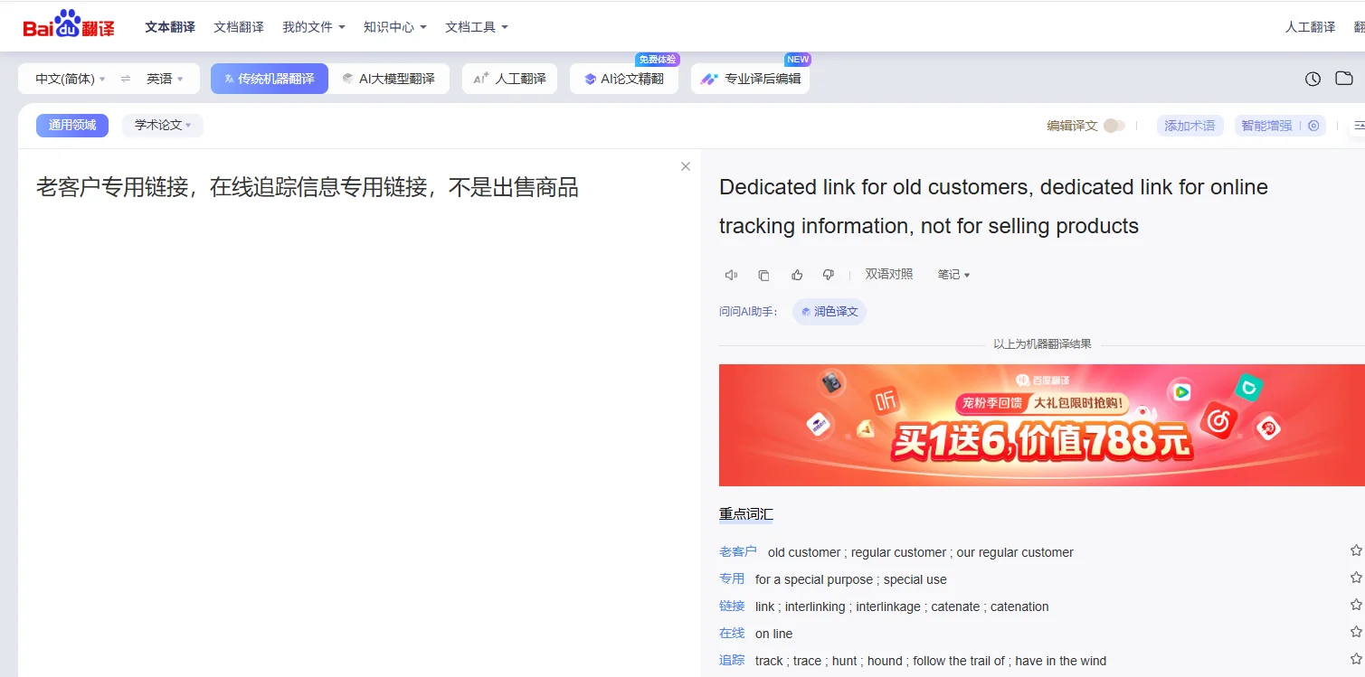Click the 智能增强 button
The width and height of the screenshot is (1365, 677).
[x=1266, y=126]
